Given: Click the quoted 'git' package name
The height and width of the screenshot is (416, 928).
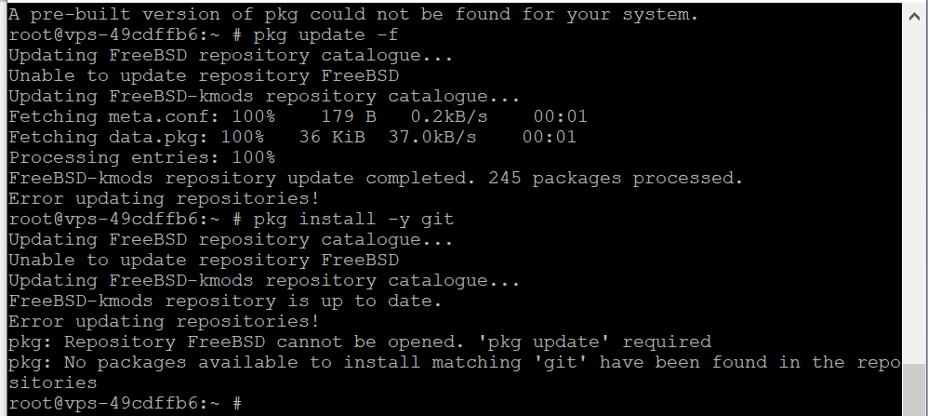Looking at the screenshot, I should click(x=553, y=363).
